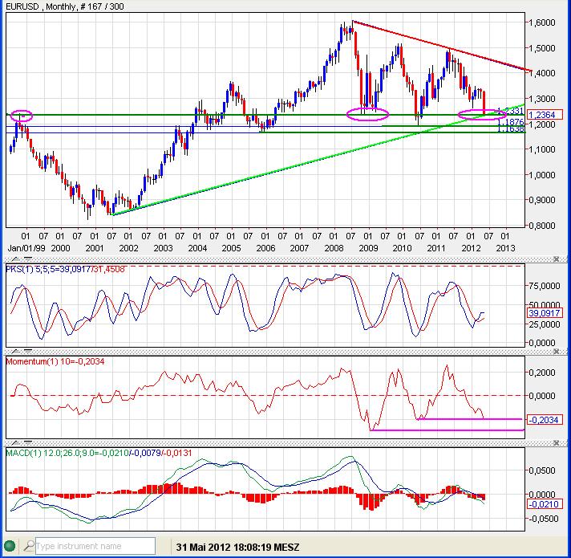
Task: Move Momentum panel up with arrow
Action: pos(16,352)
